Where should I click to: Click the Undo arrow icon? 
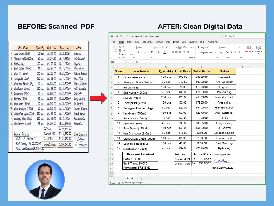tap(121, 36)
